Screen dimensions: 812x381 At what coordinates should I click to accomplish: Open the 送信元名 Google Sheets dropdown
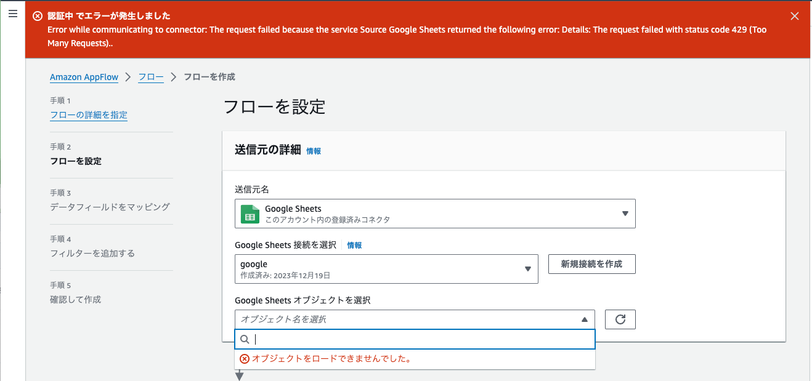click(435, 214)
